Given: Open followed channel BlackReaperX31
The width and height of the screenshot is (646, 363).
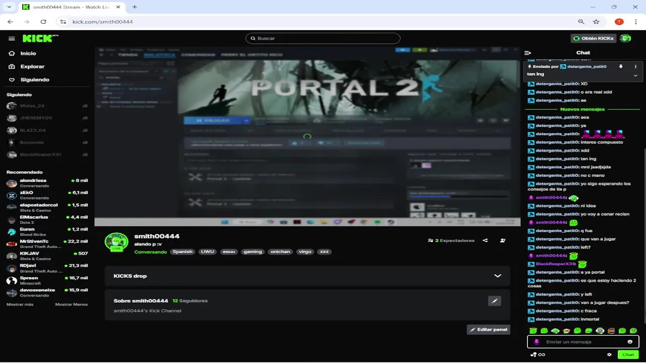Looking at the screenshot, I should click(47, 154).
